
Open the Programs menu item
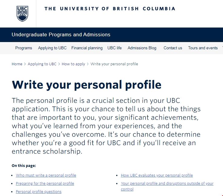point(24,48)
